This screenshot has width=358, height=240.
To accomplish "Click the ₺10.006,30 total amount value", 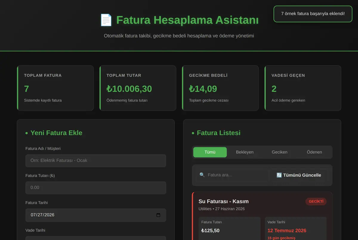I will (x=129, y=89).
